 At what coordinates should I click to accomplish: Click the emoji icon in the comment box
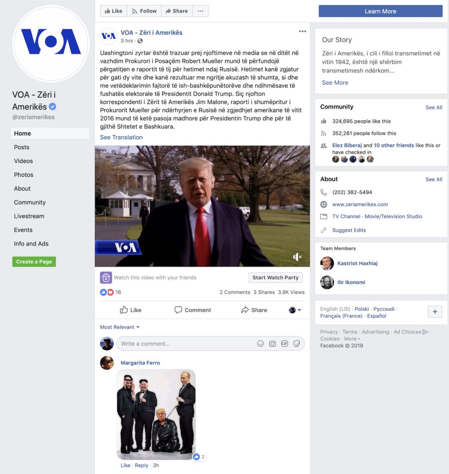(x=260, y=343)
